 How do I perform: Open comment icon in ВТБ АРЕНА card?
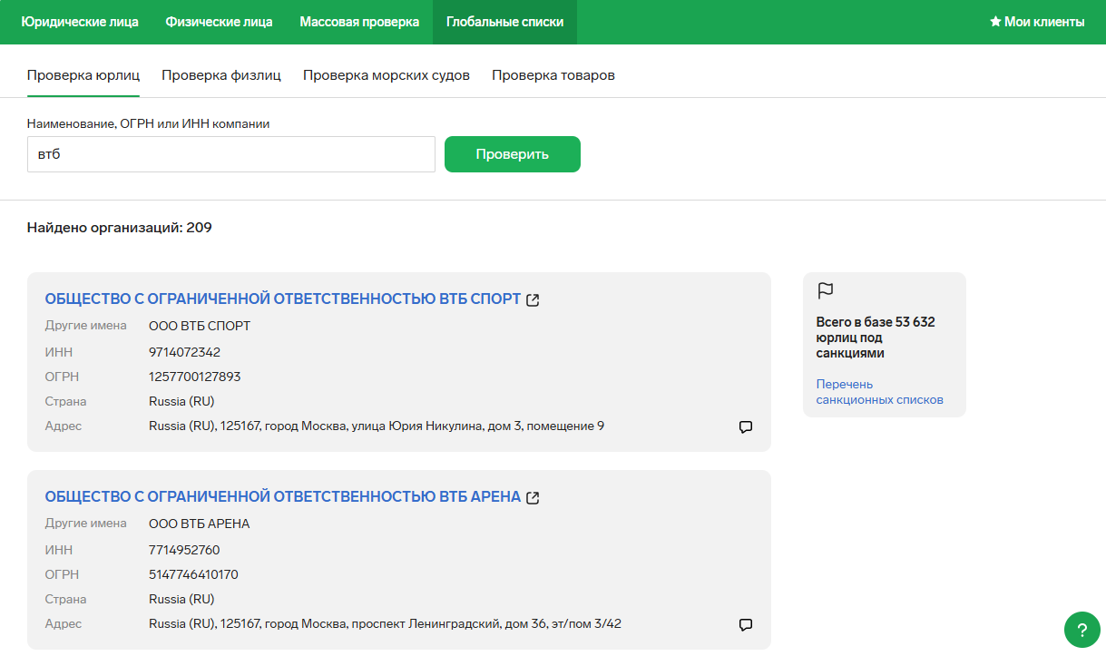pos(746,625)
